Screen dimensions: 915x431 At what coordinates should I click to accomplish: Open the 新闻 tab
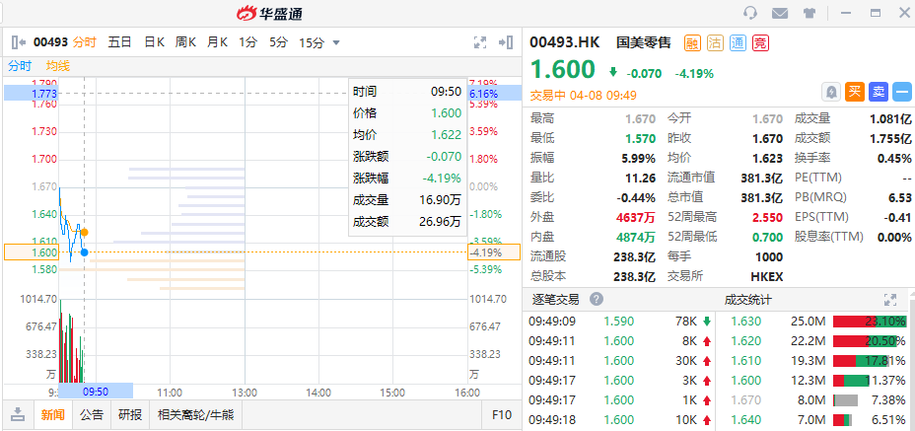pyautogui.click(x=52, y=415)
